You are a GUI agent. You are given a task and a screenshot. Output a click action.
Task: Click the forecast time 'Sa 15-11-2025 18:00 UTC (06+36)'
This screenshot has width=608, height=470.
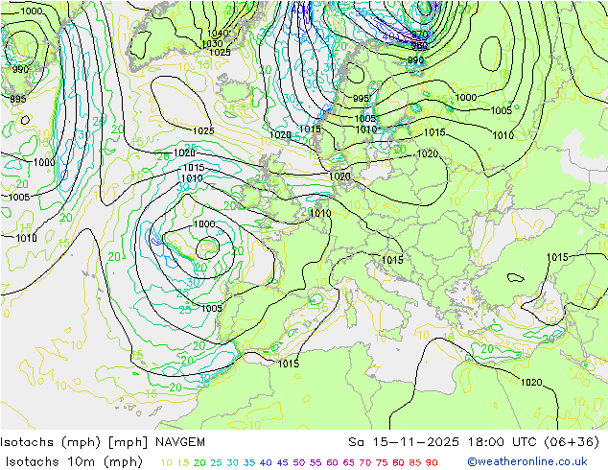tap(474, 442)
